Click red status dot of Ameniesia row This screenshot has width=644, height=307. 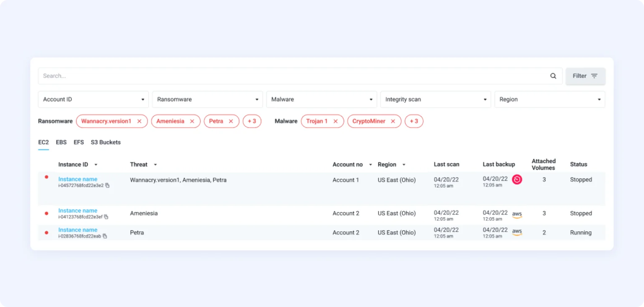46,213
